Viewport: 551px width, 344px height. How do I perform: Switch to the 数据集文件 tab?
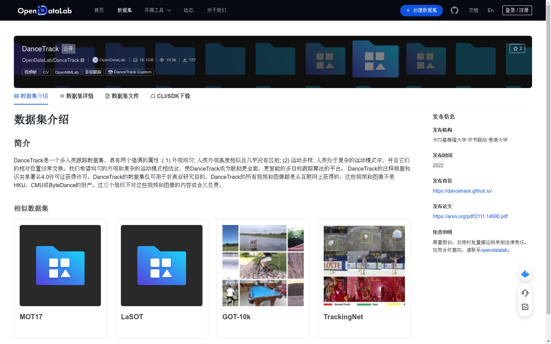[x=122, y=96]
